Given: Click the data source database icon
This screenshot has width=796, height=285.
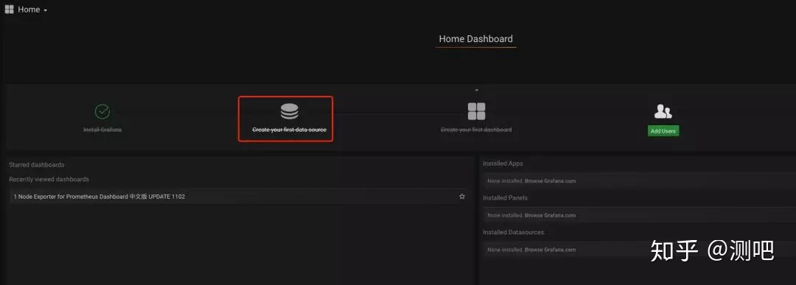Looking at the screenshot, I should (x=290, y=111).
